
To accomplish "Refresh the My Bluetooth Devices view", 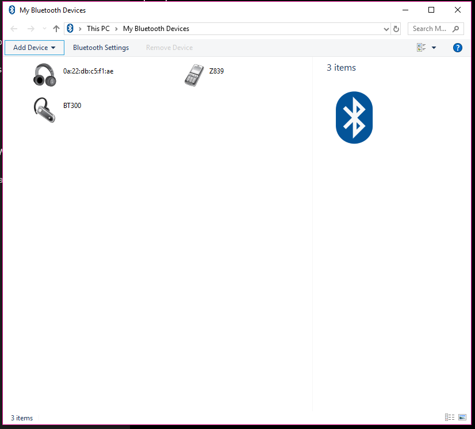I will click(x=396, y=29).
